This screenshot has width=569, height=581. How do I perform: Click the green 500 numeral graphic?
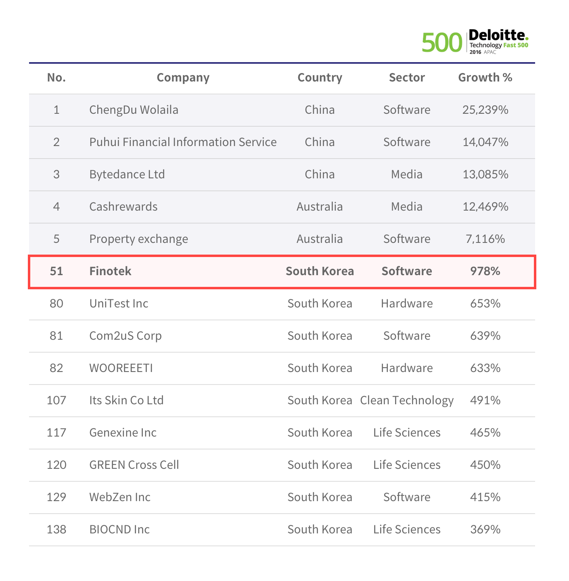coord(442,43)
